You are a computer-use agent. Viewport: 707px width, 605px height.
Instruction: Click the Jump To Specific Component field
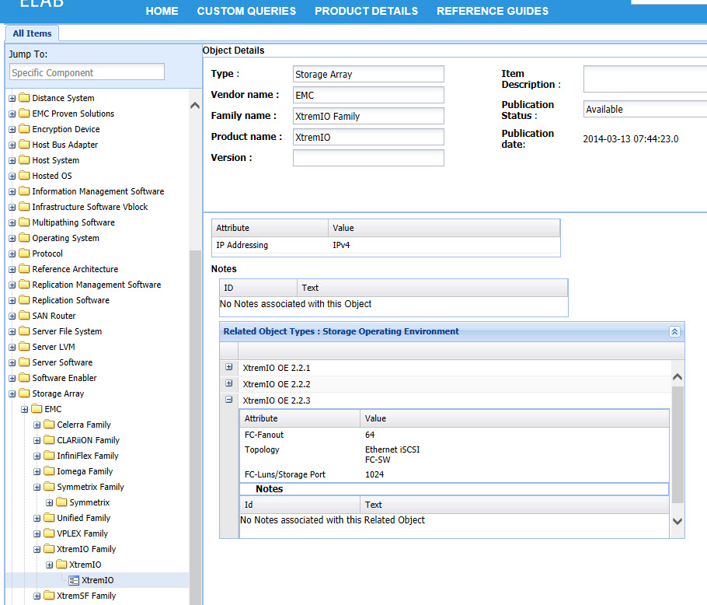87,72
